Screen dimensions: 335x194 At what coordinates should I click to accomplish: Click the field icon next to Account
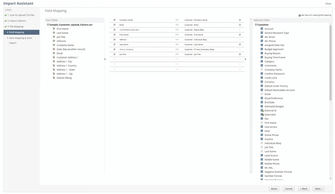pos(262,29)
